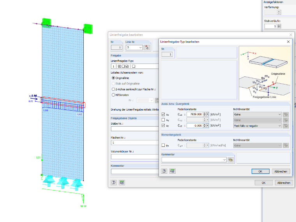Screen dimensions: 296x222
Task: Uncheck the uz release checkbox
Action: click(163, 125)
